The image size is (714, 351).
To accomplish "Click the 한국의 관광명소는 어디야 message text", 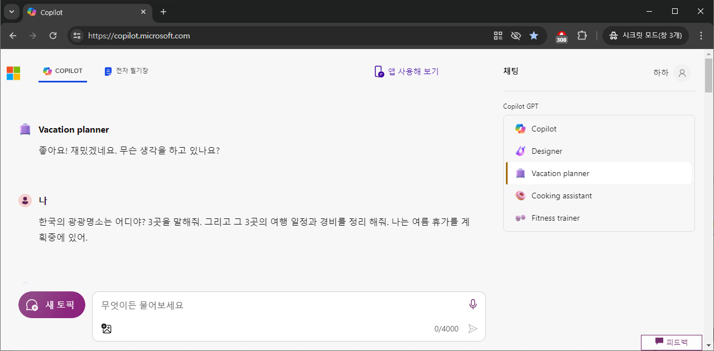I will 254,230.
